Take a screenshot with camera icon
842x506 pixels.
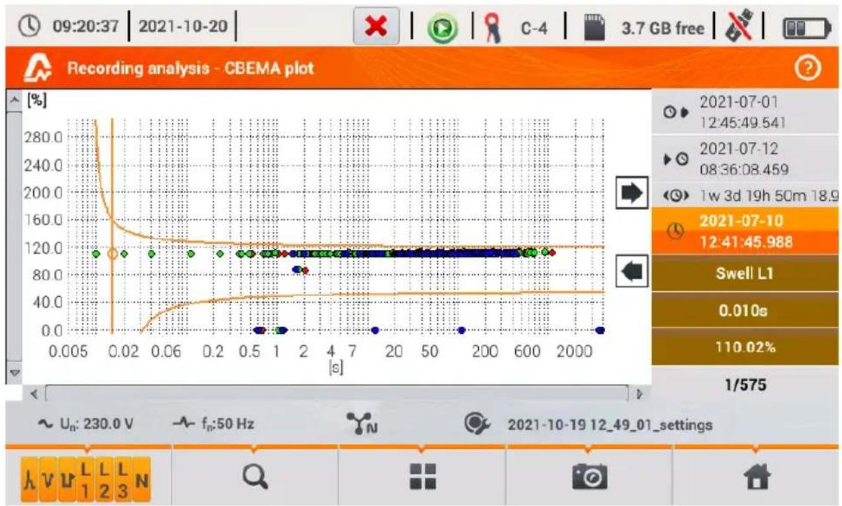pyautogui.click(x=588, y=477)
